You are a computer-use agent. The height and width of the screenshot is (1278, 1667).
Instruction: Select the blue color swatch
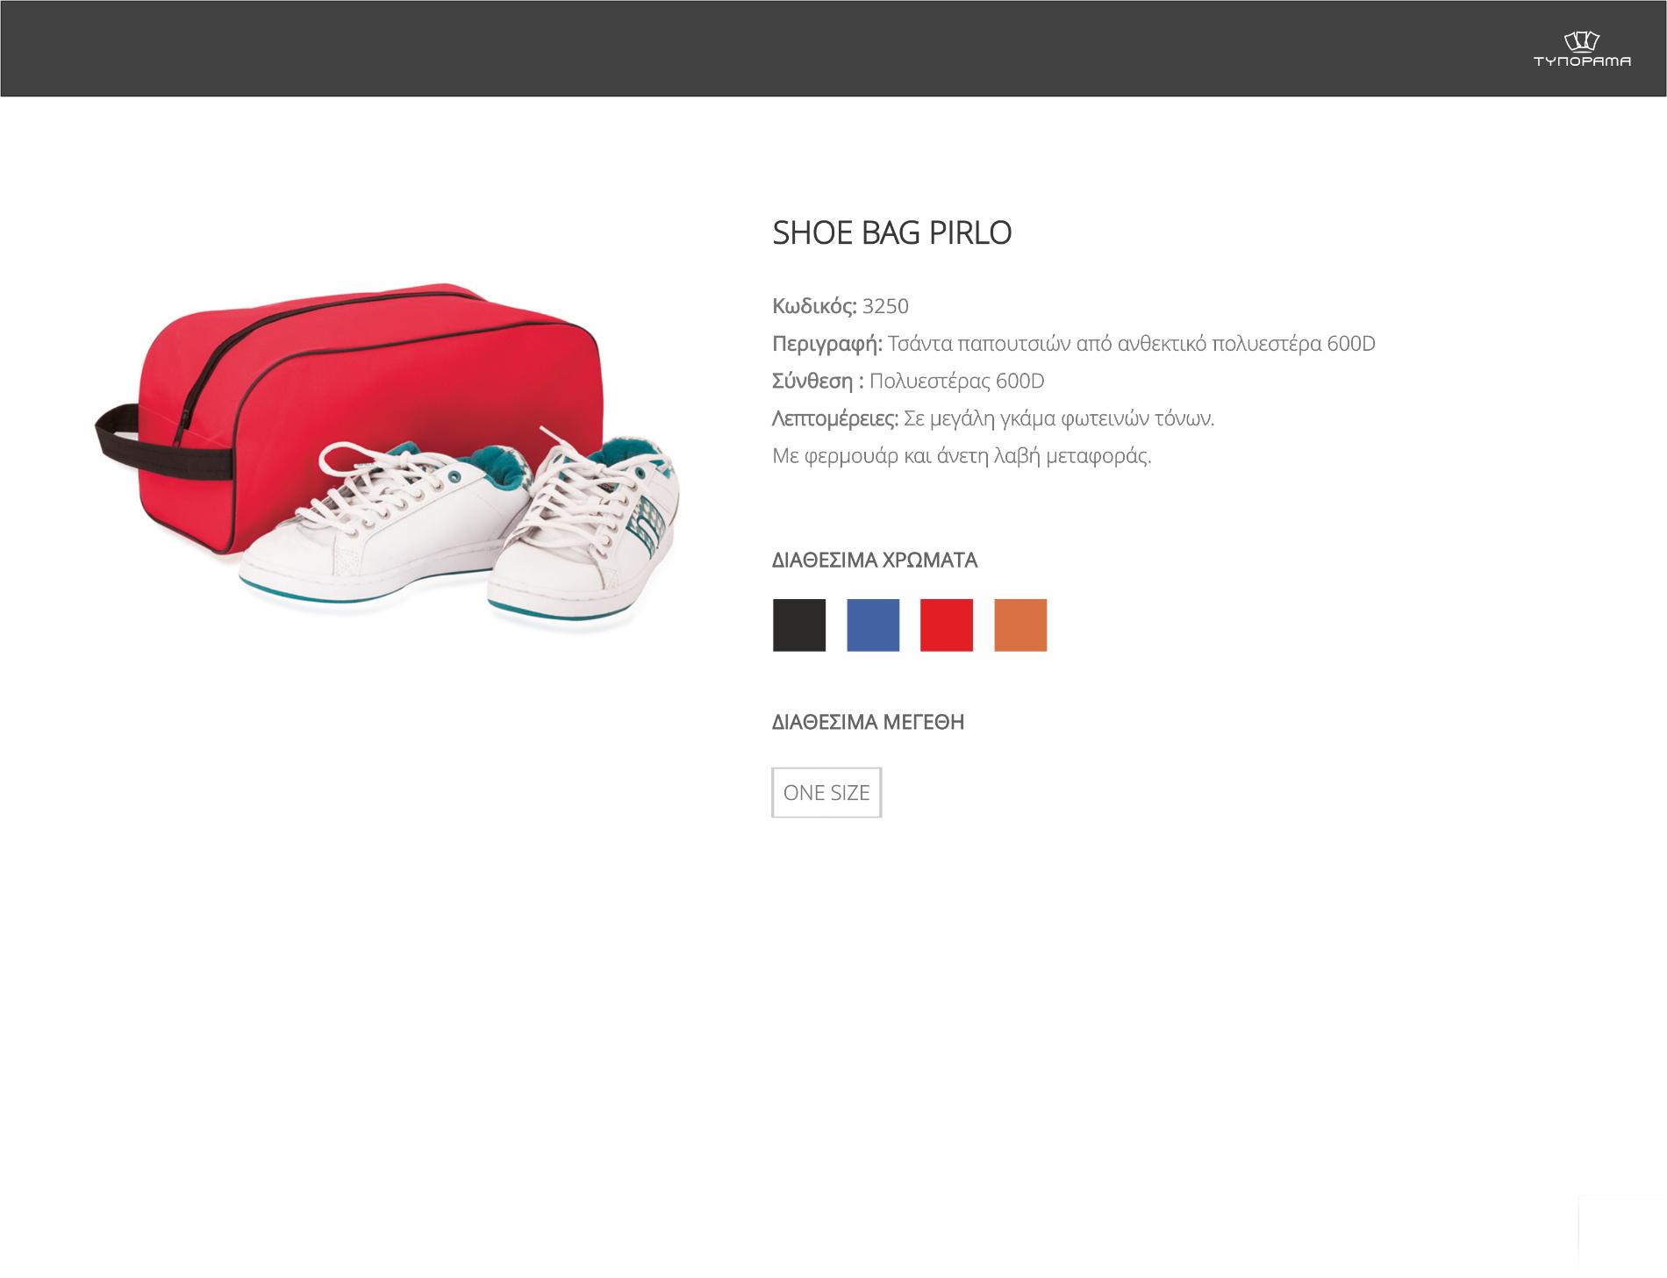click(x=873, y=625)
